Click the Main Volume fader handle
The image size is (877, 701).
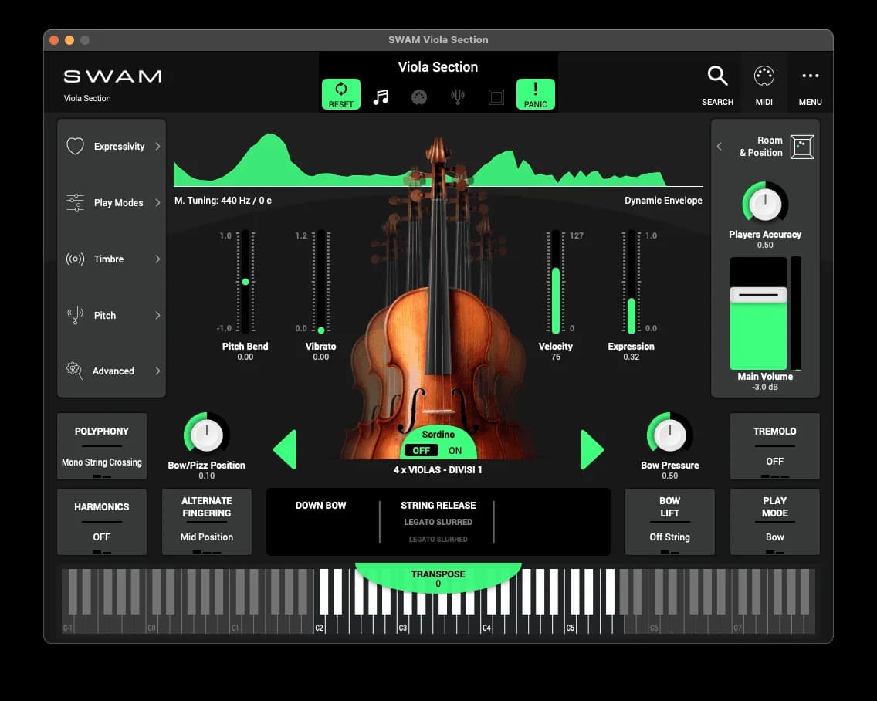coord(758,295)
